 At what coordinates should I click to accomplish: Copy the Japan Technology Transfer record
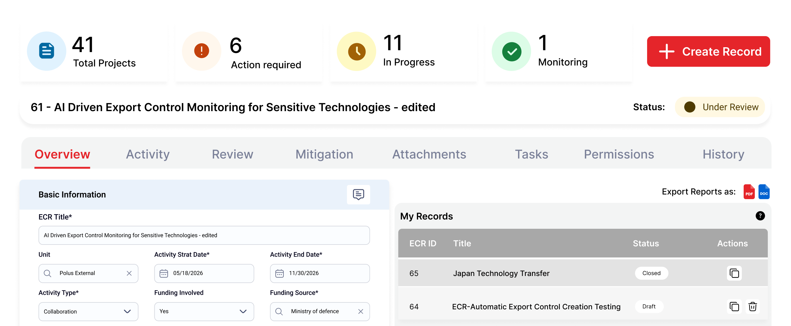point(734,273)
